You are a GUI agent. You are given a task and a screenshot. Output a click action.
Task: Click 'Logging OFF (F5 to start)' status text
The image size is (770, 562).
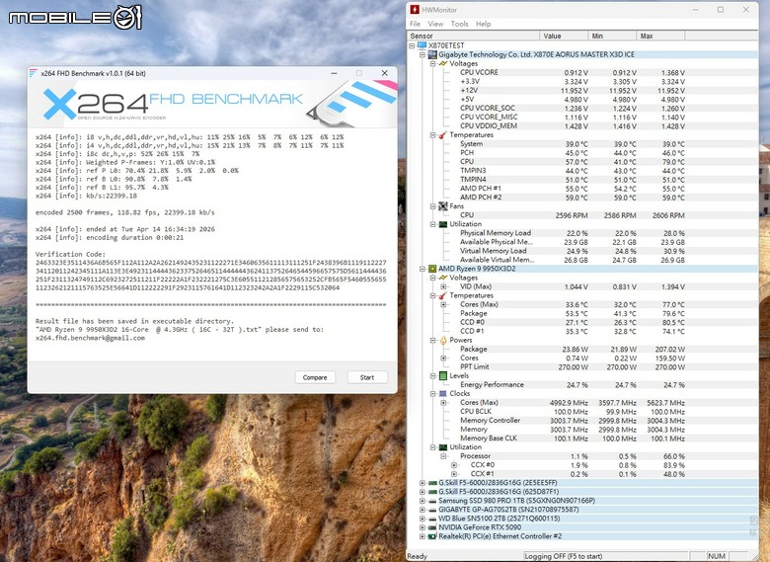point(564,556)
